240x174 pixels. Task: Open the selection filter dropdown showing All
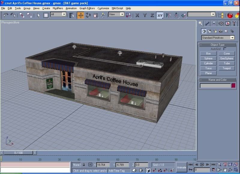(58, 14)
